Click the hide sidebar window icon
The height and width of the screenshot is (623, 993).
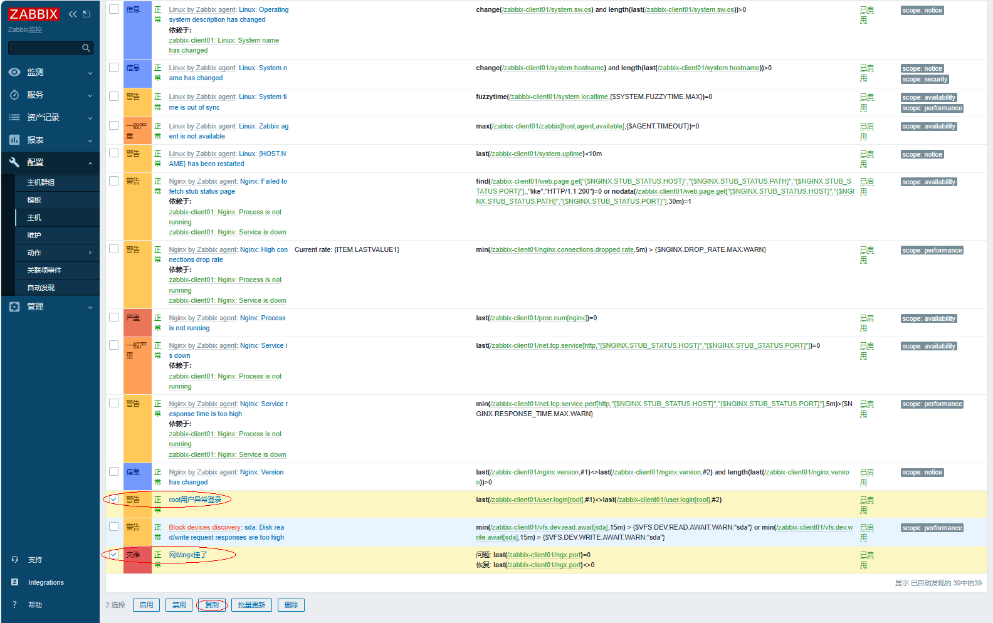click(87, 14)
